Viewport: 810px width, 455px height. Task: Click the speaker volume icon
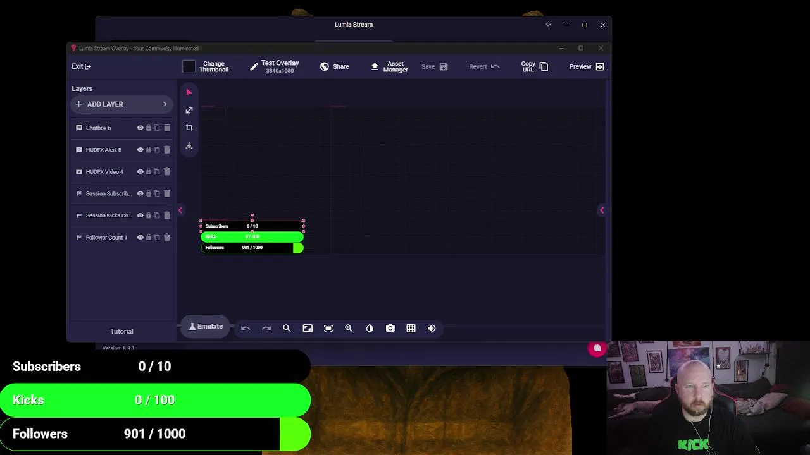click(432, 328)
